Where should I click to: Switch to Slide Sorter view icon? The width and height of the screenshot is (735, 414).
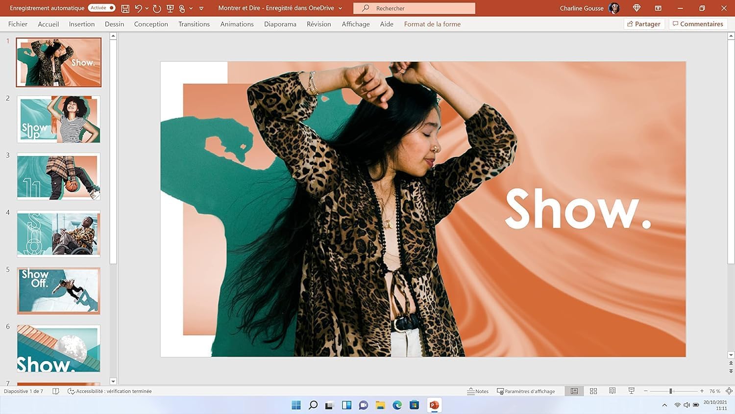click(x=593, y=391)
